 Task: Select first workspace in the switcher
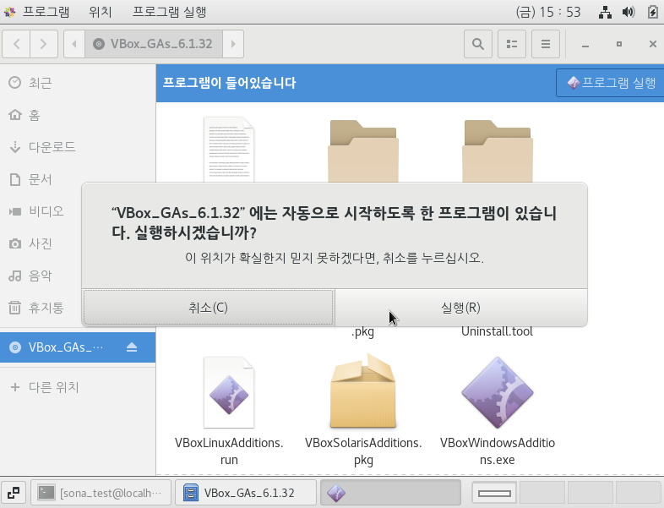(x=494, y=493)
